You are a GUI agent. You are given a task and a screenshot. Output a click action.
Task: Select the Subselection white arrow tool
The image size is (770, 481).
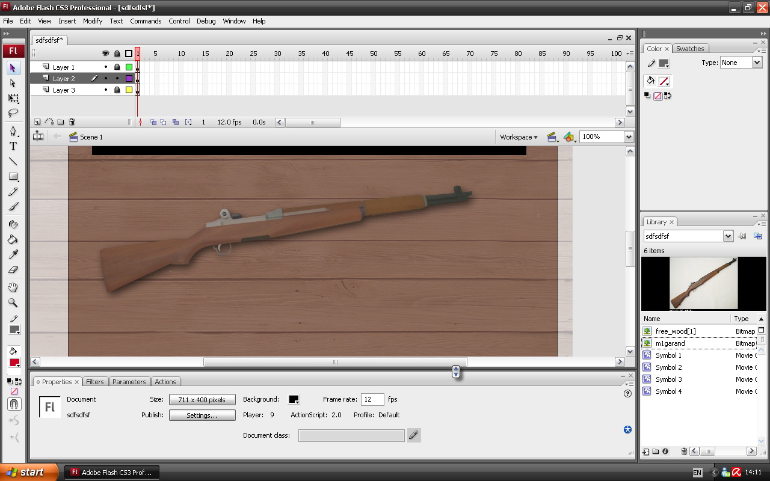click(13, 83)
